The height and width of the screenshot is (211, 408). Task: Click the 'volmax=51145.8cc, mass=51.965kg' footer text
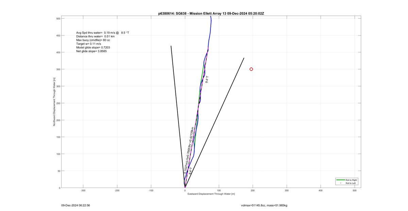[264, 205]
